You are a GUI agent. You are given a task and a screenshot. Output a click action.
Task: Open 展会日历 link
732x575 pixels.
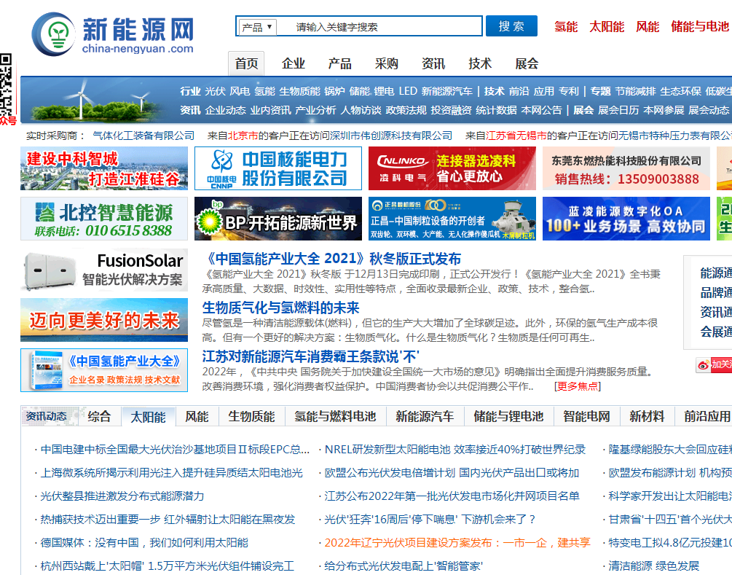(x=618, y=110)
